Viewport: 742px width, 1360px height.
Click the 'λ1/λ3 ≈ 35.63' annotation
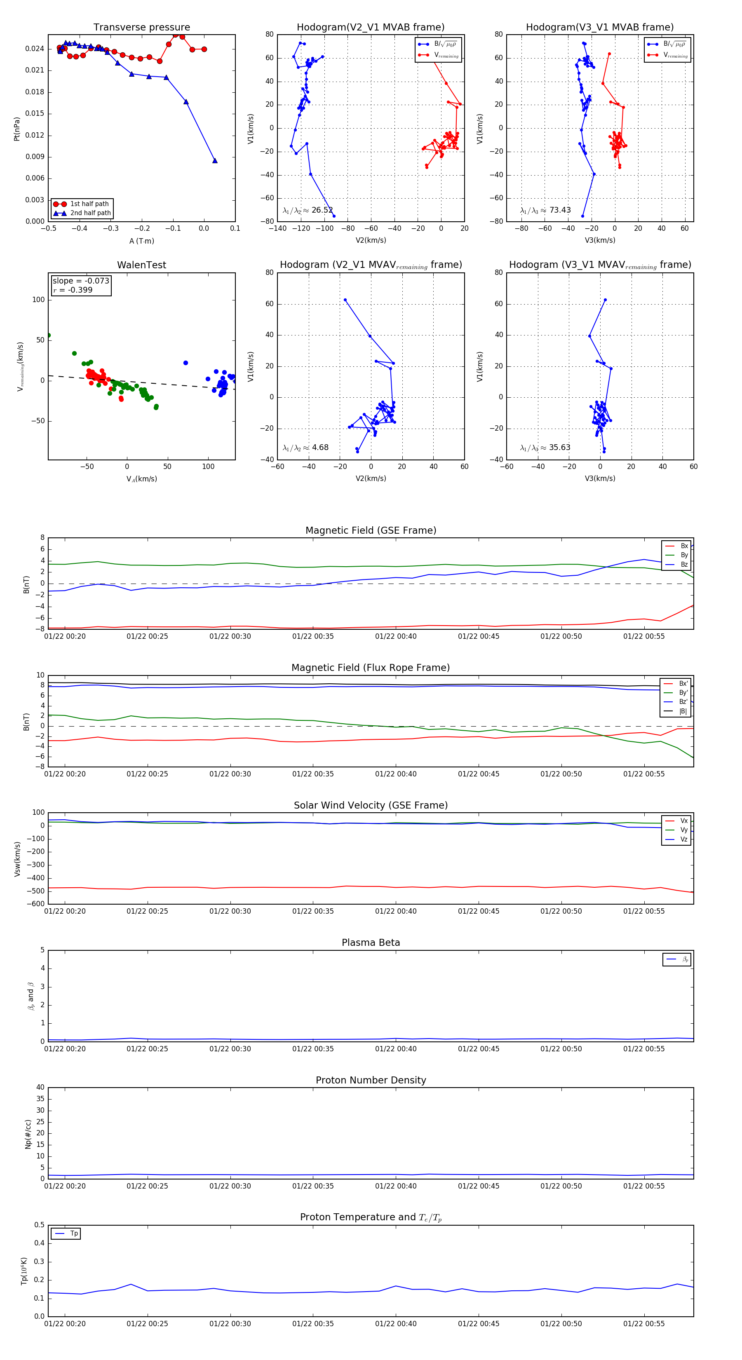(545, 448)
